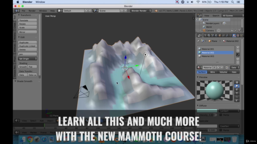The width and height of the screenshot is (257, 144).
Task: Click the Mirror button
Action: click(28, 32)
